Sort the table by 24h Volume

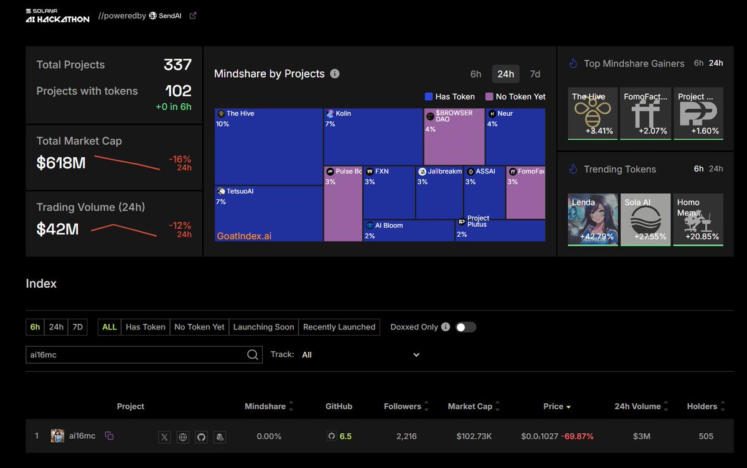pyautogui.click(x=642, y=406)
